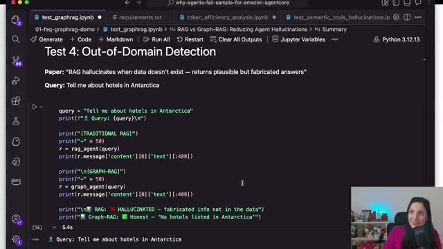Click the r = rag_agent(query) line
Screen dimensions: 443x249
click(x=89, y=149)
